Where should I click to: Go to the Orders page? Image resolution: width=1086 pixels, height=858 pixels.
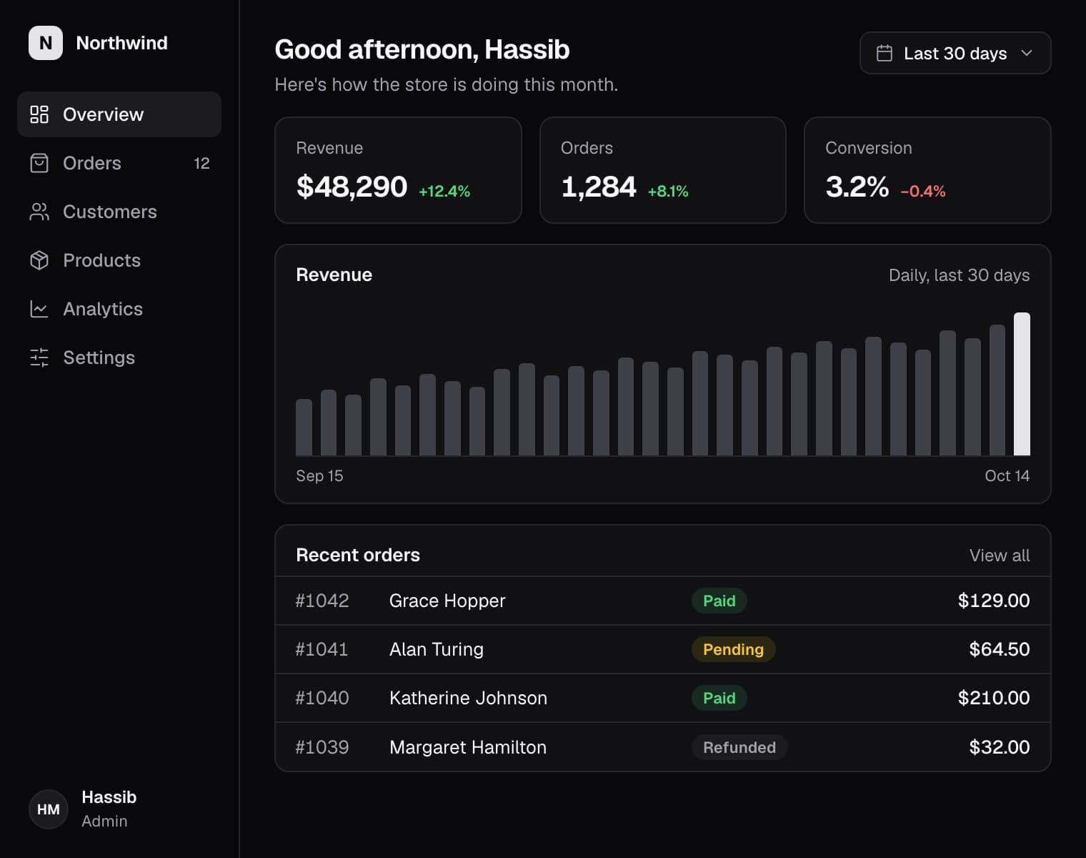119,163
